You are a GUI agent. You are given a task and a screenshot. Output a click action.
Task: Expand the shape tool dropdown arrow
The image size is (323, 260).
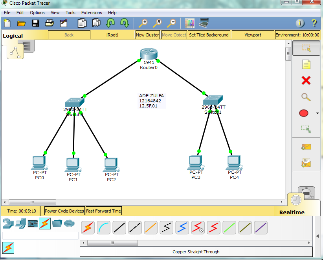[x=317, y=113]
